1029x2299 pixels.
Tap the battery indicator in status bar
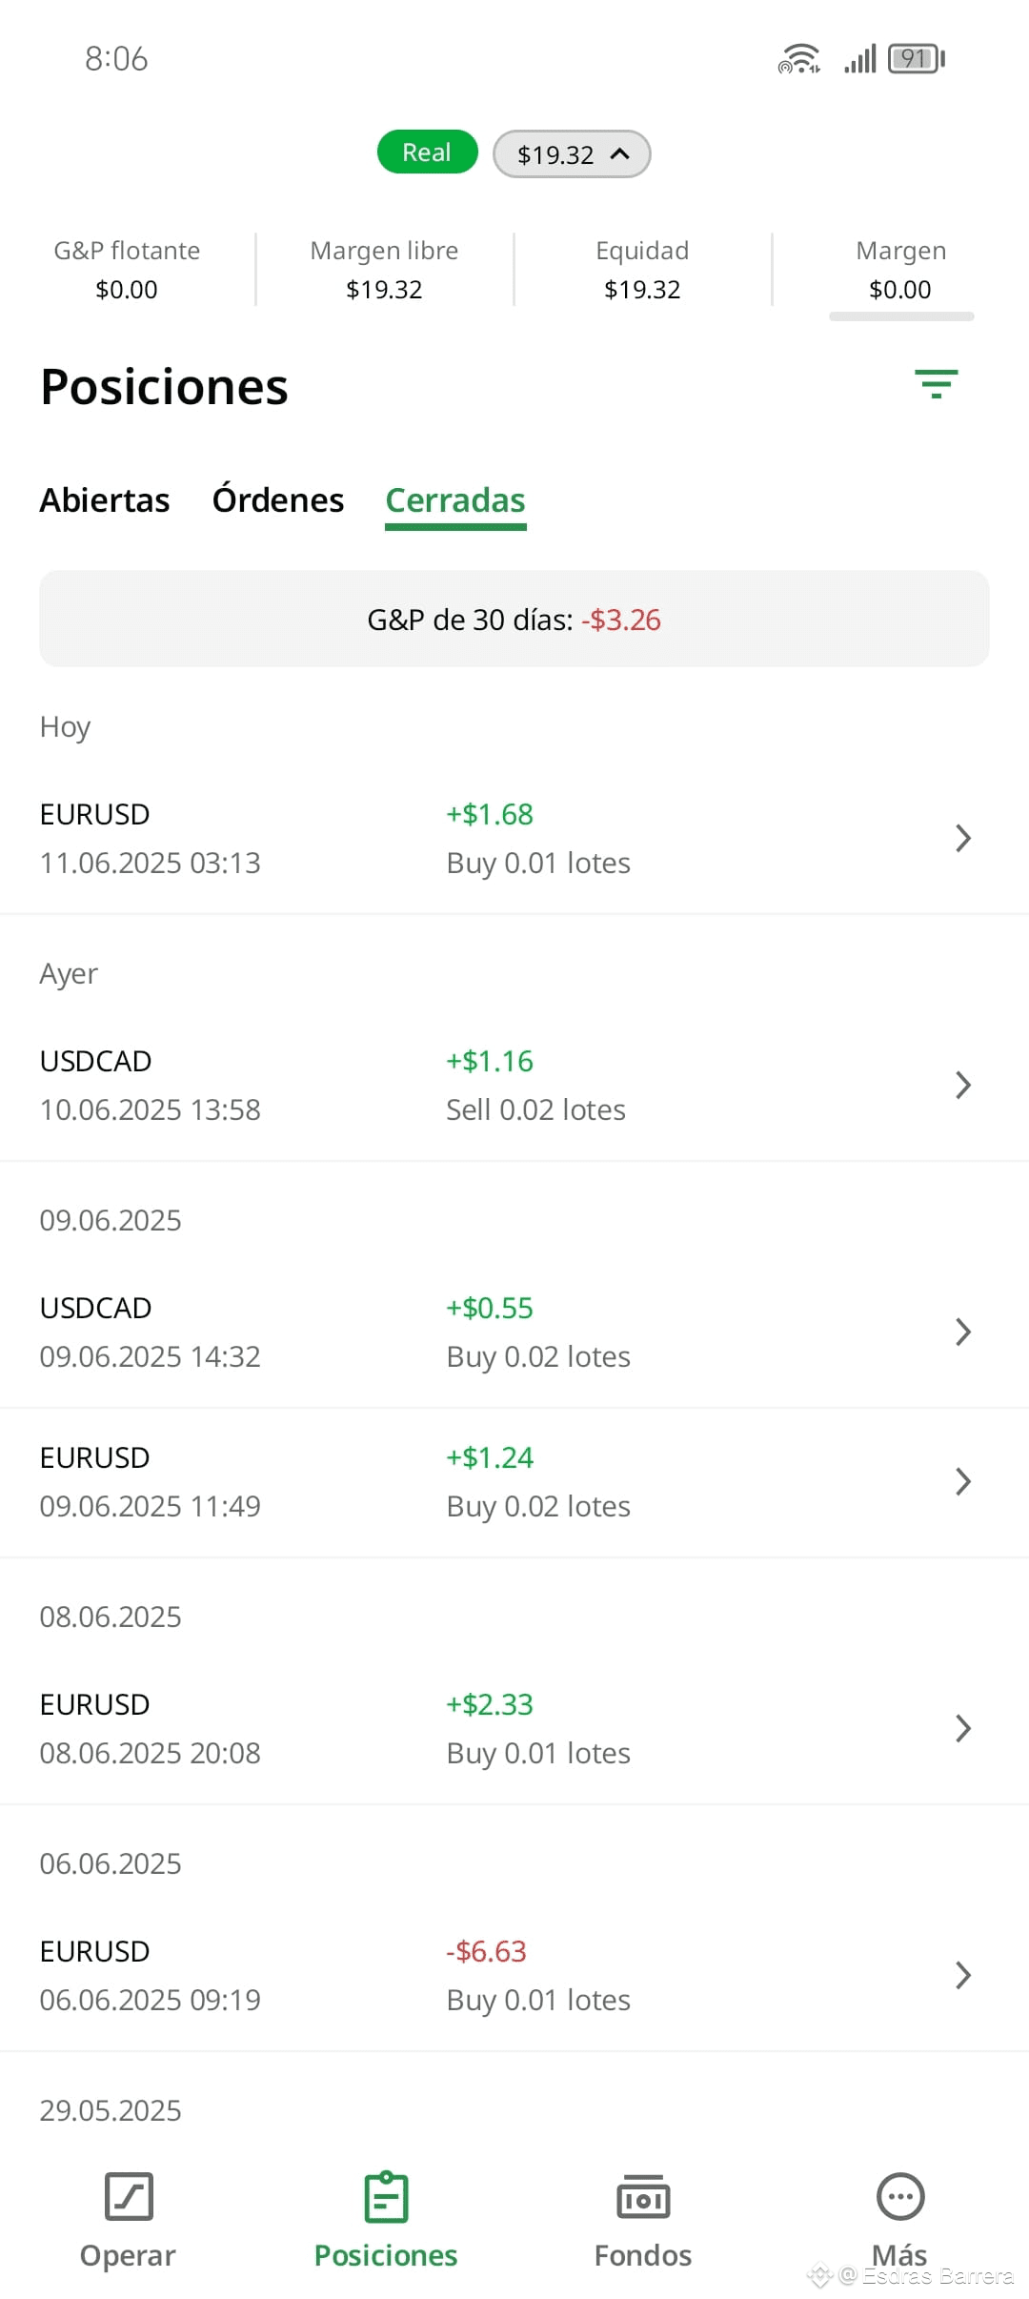coord(917,58)
